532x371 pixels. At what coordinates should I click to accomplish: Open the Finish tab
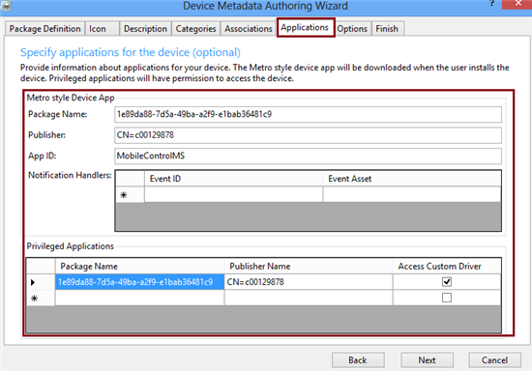coord(388,29)
